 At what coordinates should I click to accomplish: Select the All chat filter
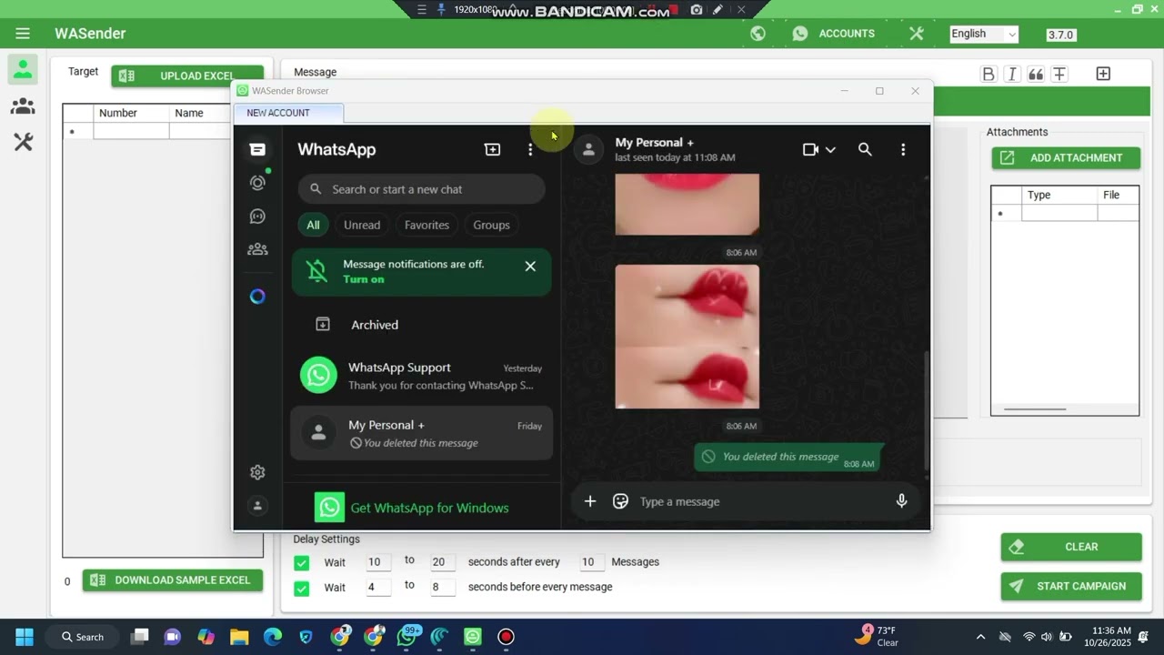click(x=313, y=225)
